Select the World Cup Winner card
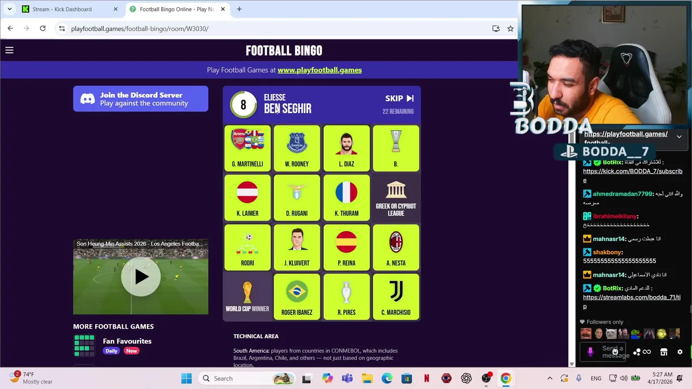 (247, 297)
